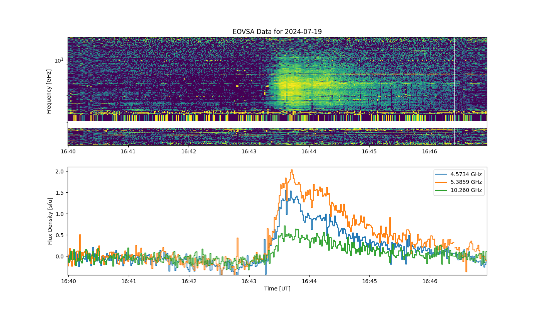
Task: Click the 10¹ frequency tick label
Action: [59, 60]
